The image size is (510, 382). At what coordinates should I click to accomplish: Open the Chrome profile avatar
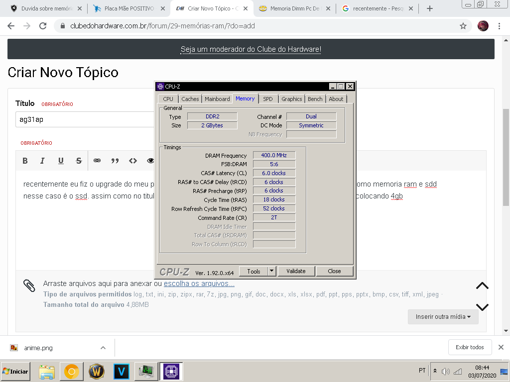coord(483,26)
